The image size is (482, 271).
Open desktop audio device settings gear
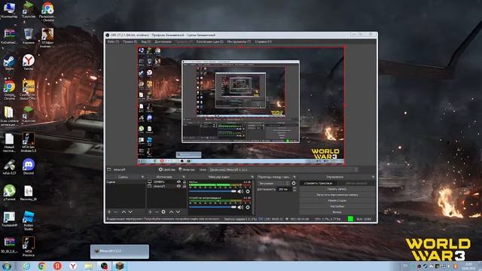coord(248,207)
